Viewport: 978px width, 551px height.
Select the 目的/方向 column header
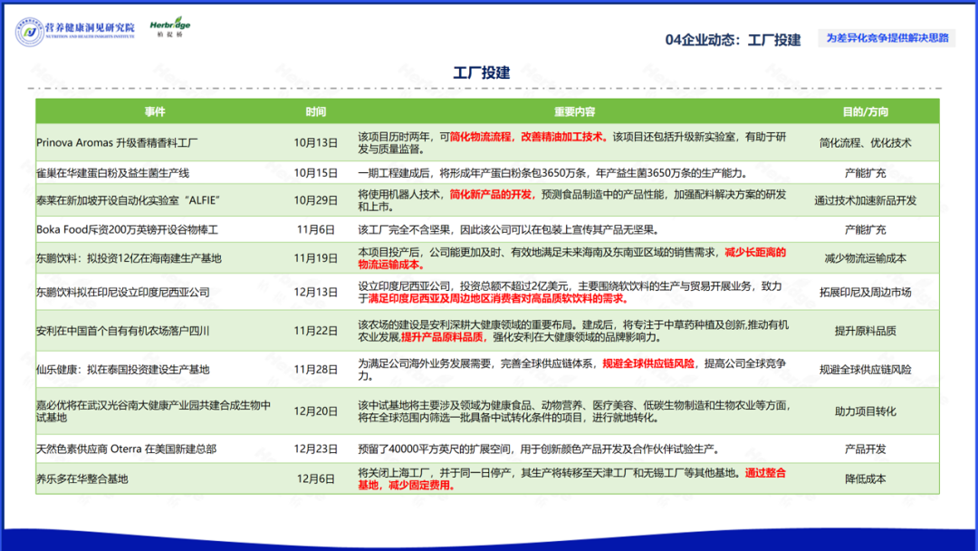tap(865, 112)
